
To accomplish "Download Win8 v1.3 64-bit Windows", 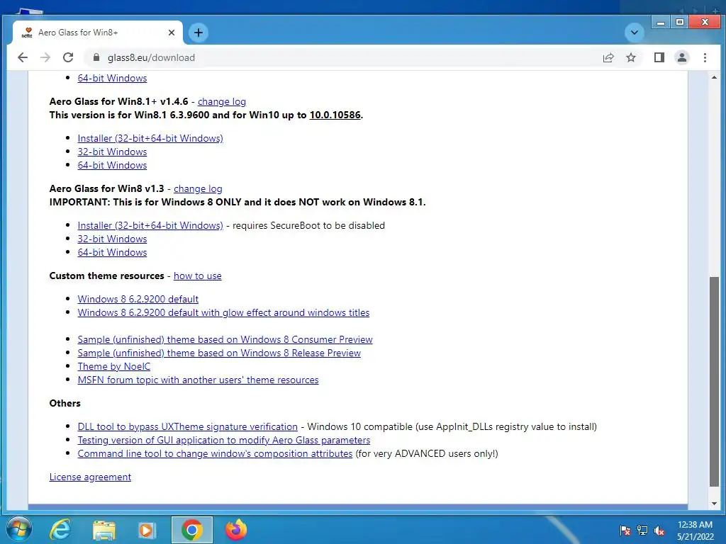I will point(112,252).
